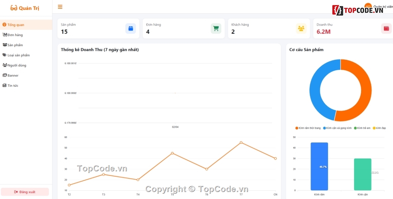Click the box icon beside Sản phẩm in sidebar
This screenshot has width=393, height=199.
tap(5, 45)
